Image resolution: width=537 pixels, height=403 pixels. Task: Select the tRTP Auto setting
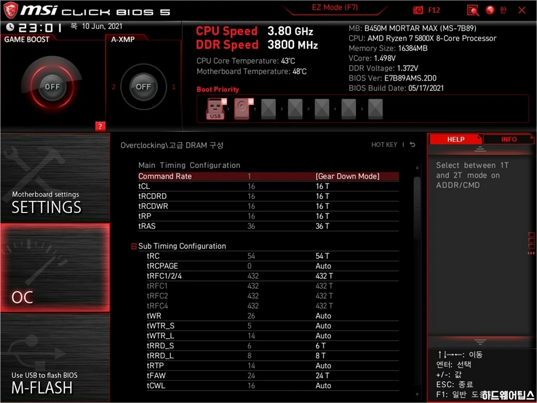pos(323,365)
